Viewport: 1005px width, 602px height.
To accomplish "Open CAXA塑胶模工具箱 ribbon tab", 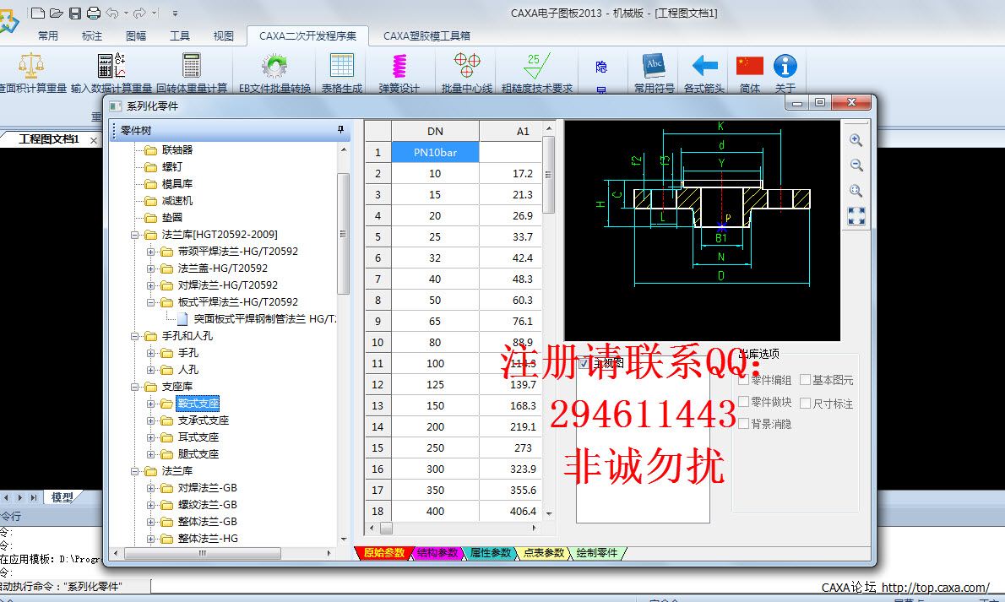I will (x=426, y=36).
